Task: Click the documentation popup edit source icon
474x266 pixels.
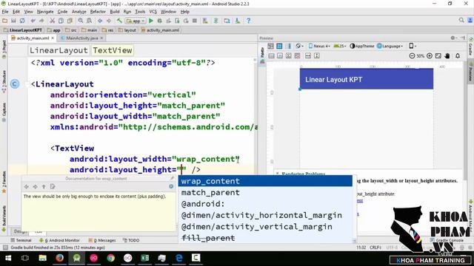Action: pos(53,187)
